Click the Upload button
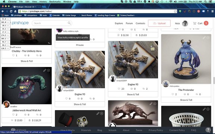This screenshot has width=215, height=134. [159, 23]
